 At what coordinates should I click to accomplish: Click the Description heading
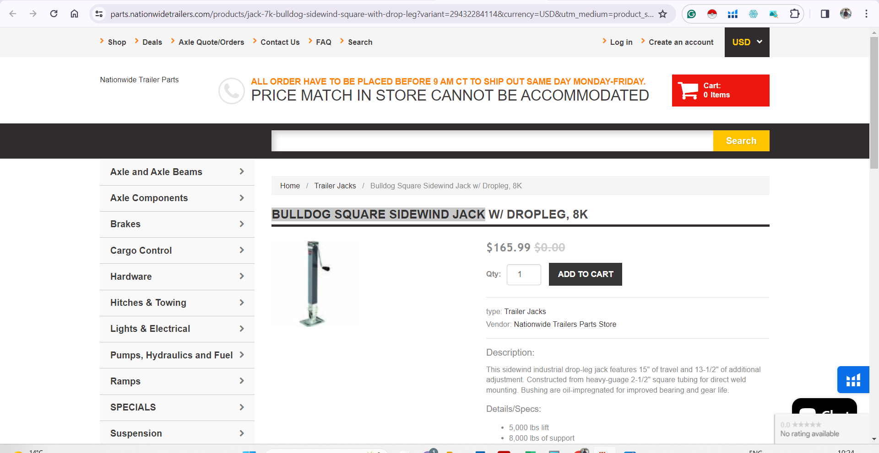[510, 352]
